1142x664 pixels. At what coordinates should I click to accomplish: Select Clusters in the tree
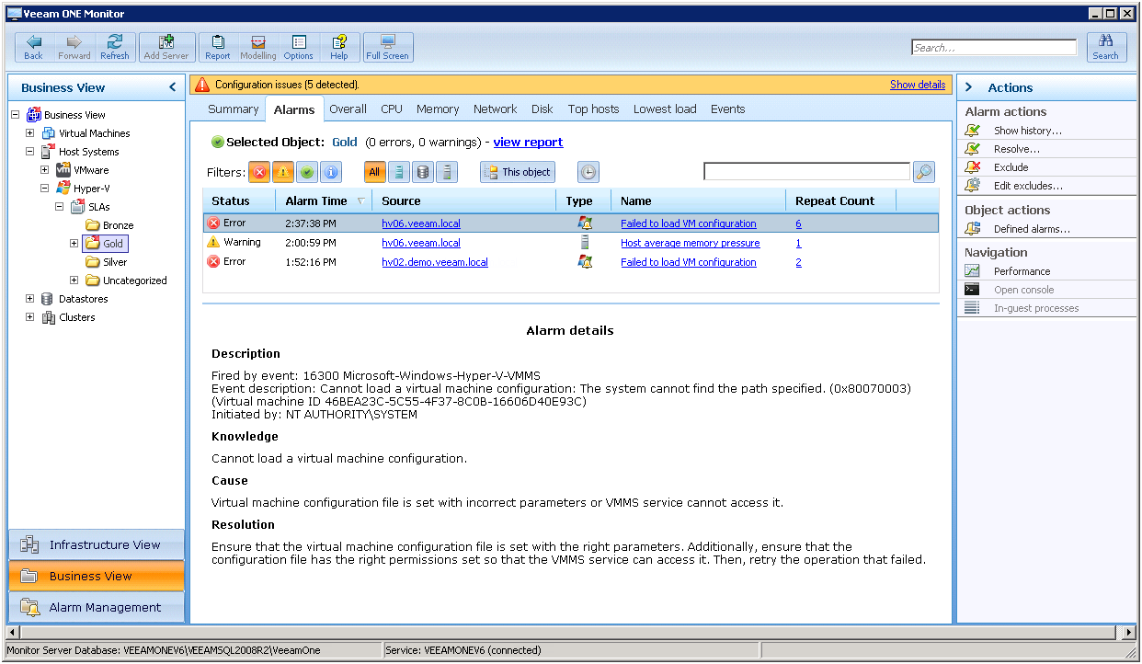point(77,317)
